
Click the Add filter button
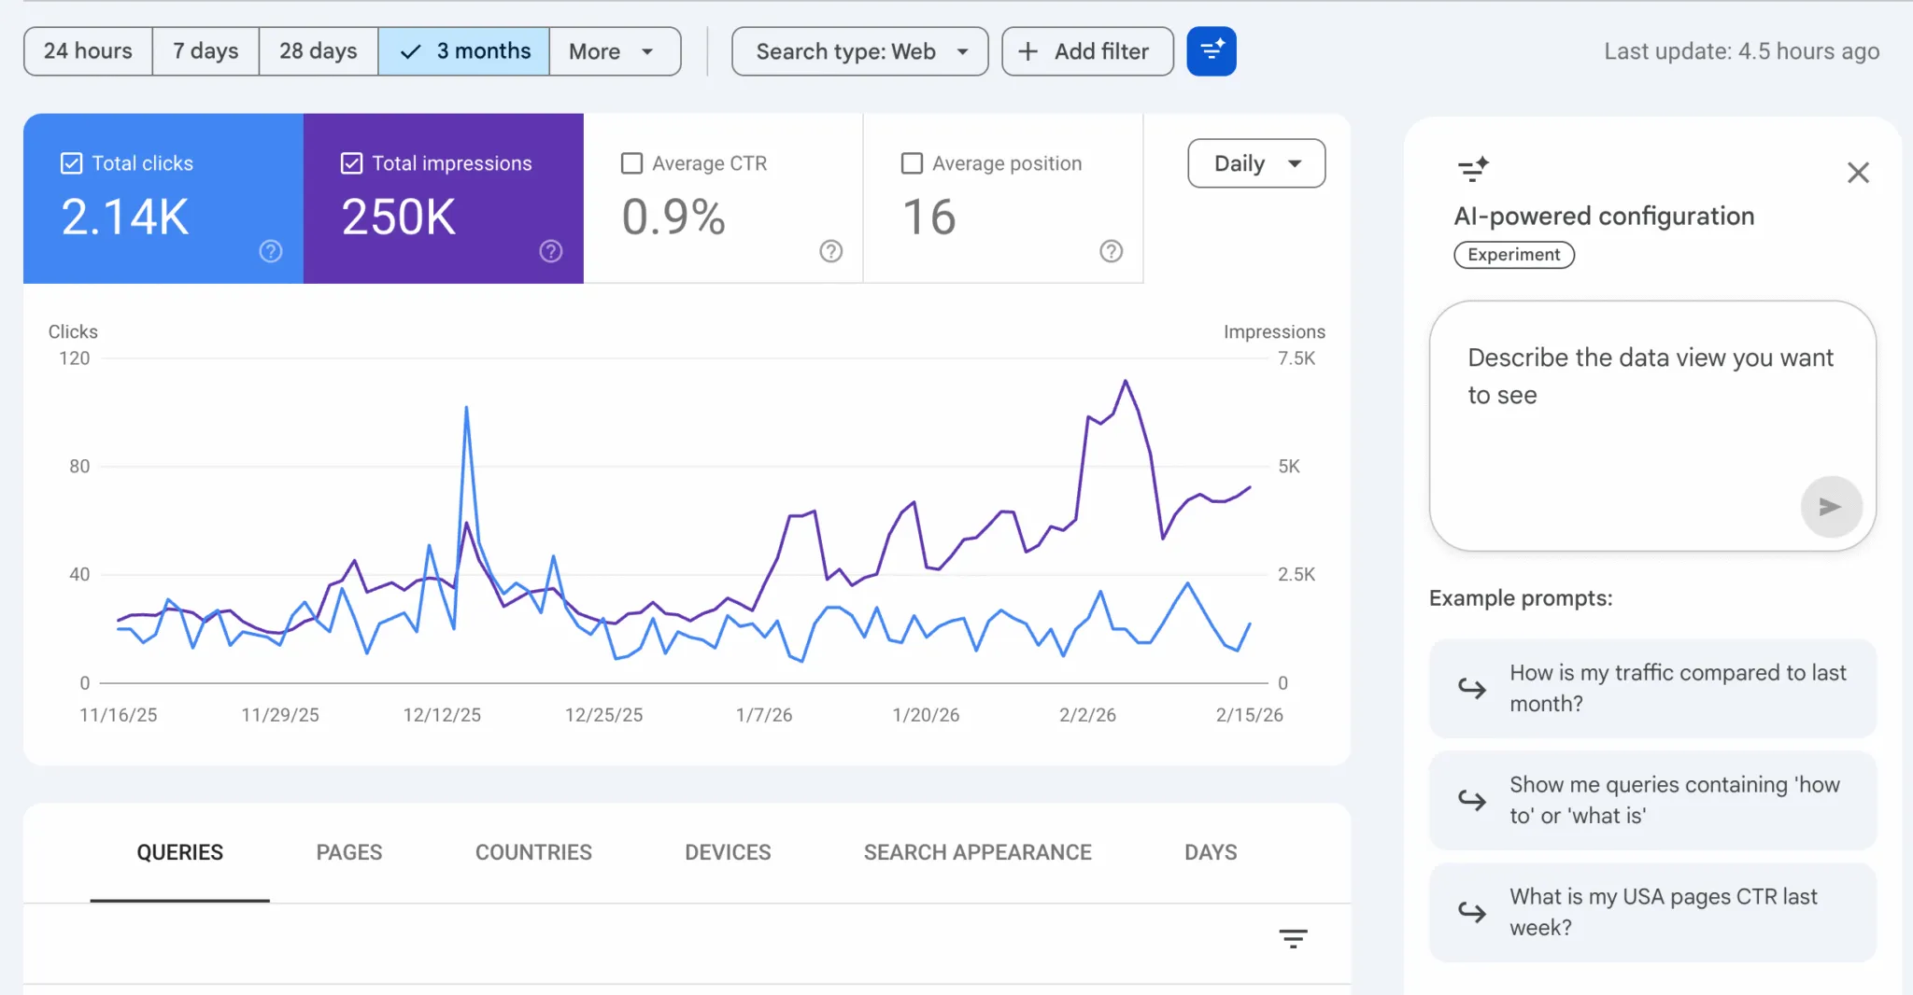point(1086,51)
